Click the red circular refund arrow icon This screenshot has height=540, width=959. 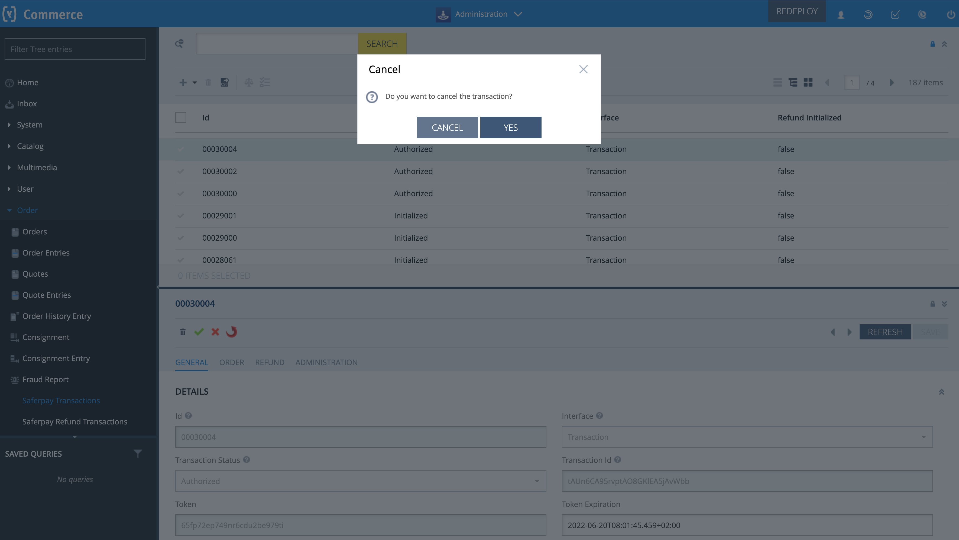[x=232, y=332]
